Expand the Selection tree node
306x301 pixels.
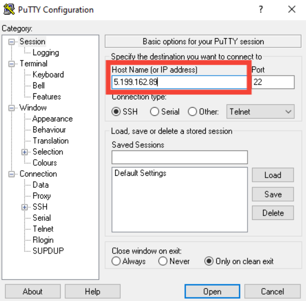click(x=25, y=152)
